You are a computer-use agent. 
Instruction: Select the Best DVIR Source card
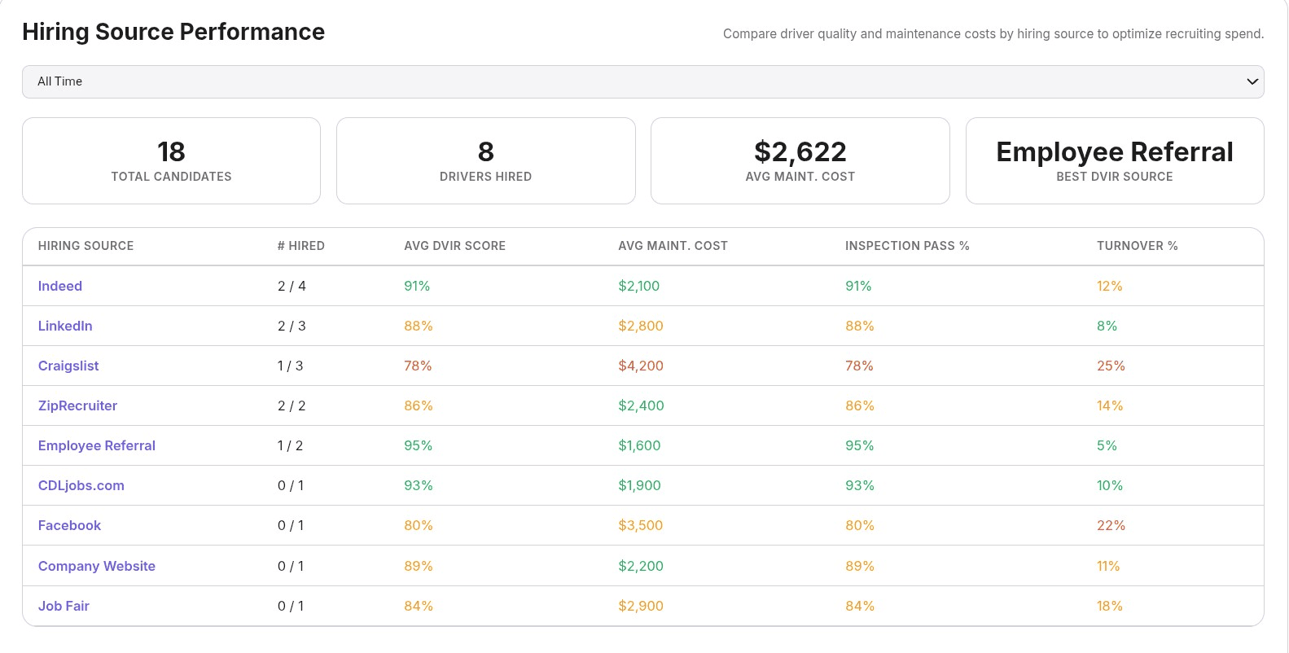click(1114, 161)
